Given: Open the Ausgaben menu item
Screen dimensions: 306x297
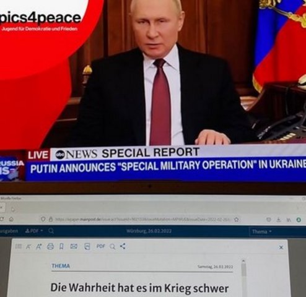Looking at the screenshot, I should click(x=9, y=231).
